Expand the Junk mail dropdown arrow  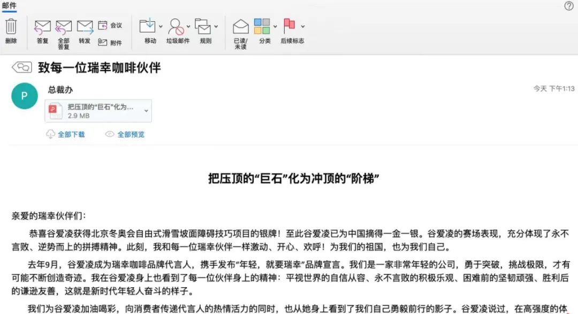(x=188, y=27)
